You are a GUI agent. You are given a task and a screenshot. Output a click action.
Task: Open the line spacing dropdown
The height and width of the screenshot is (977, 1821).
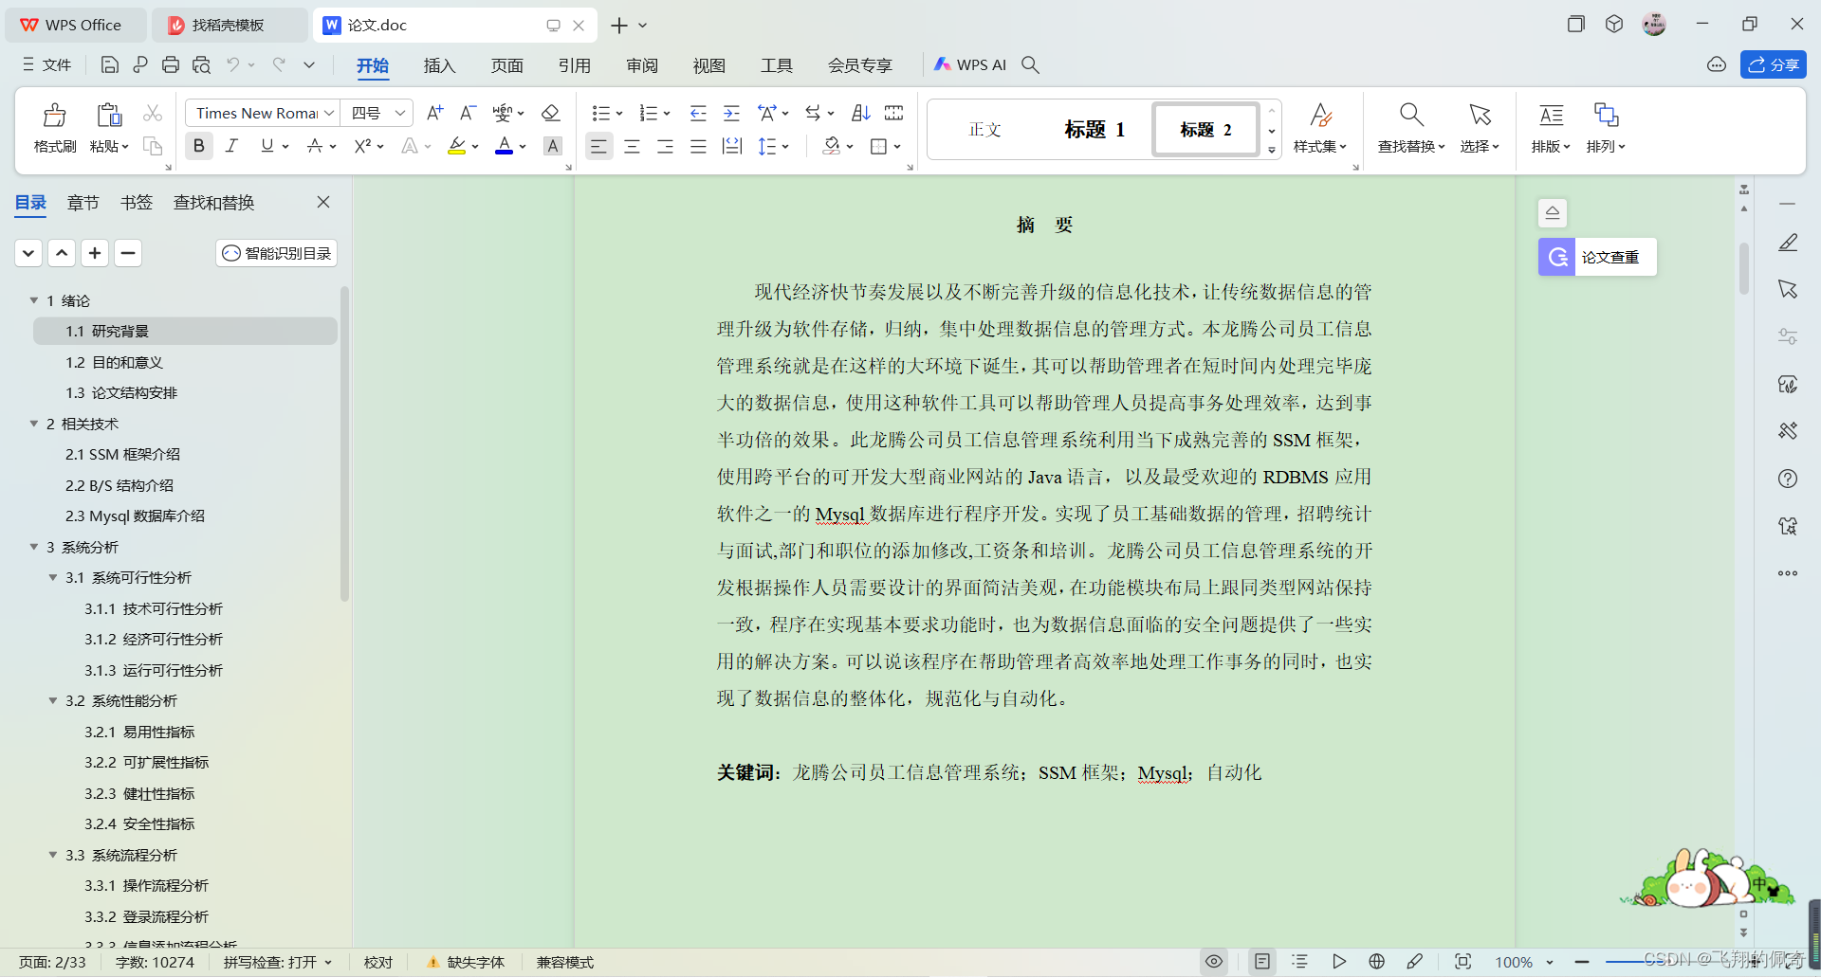785,147
